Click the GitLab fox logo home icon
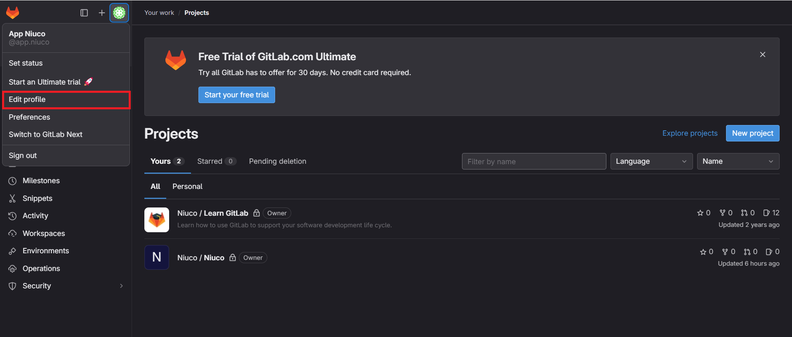The width and height of the screenshot is (792, 337). pyautogui.click(x=13, y=13)
